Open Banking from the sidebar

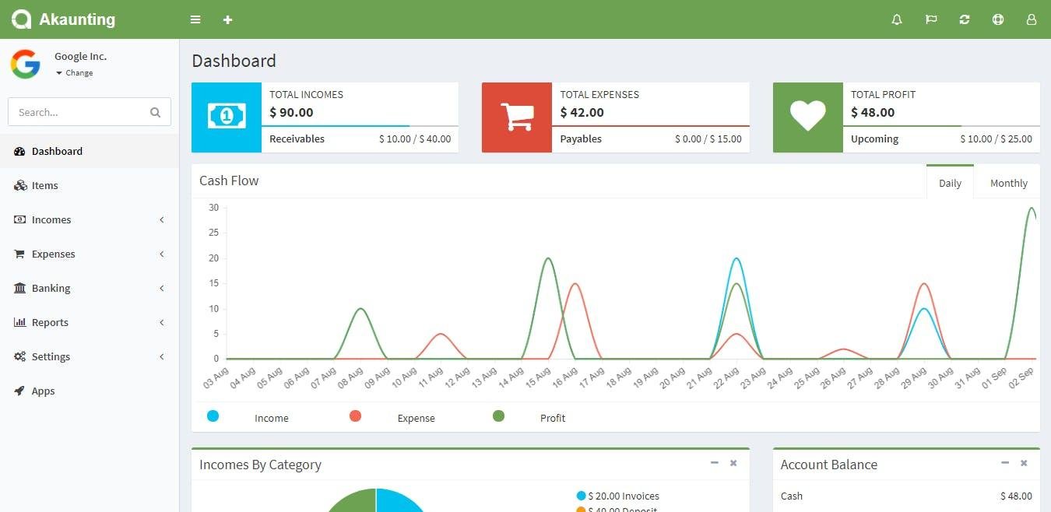point(51,288)
